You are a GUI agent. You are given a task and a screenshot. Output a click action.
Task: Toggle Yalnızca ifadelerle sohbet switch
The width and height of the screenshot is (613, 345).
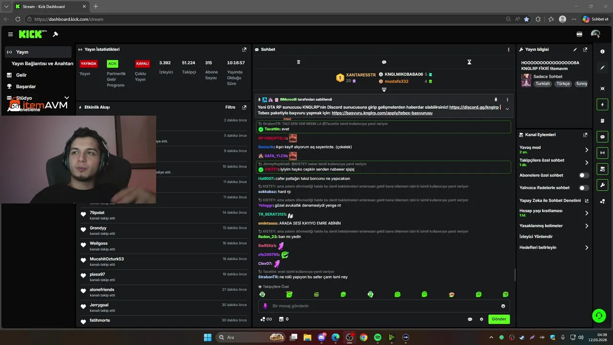point(584,188)
